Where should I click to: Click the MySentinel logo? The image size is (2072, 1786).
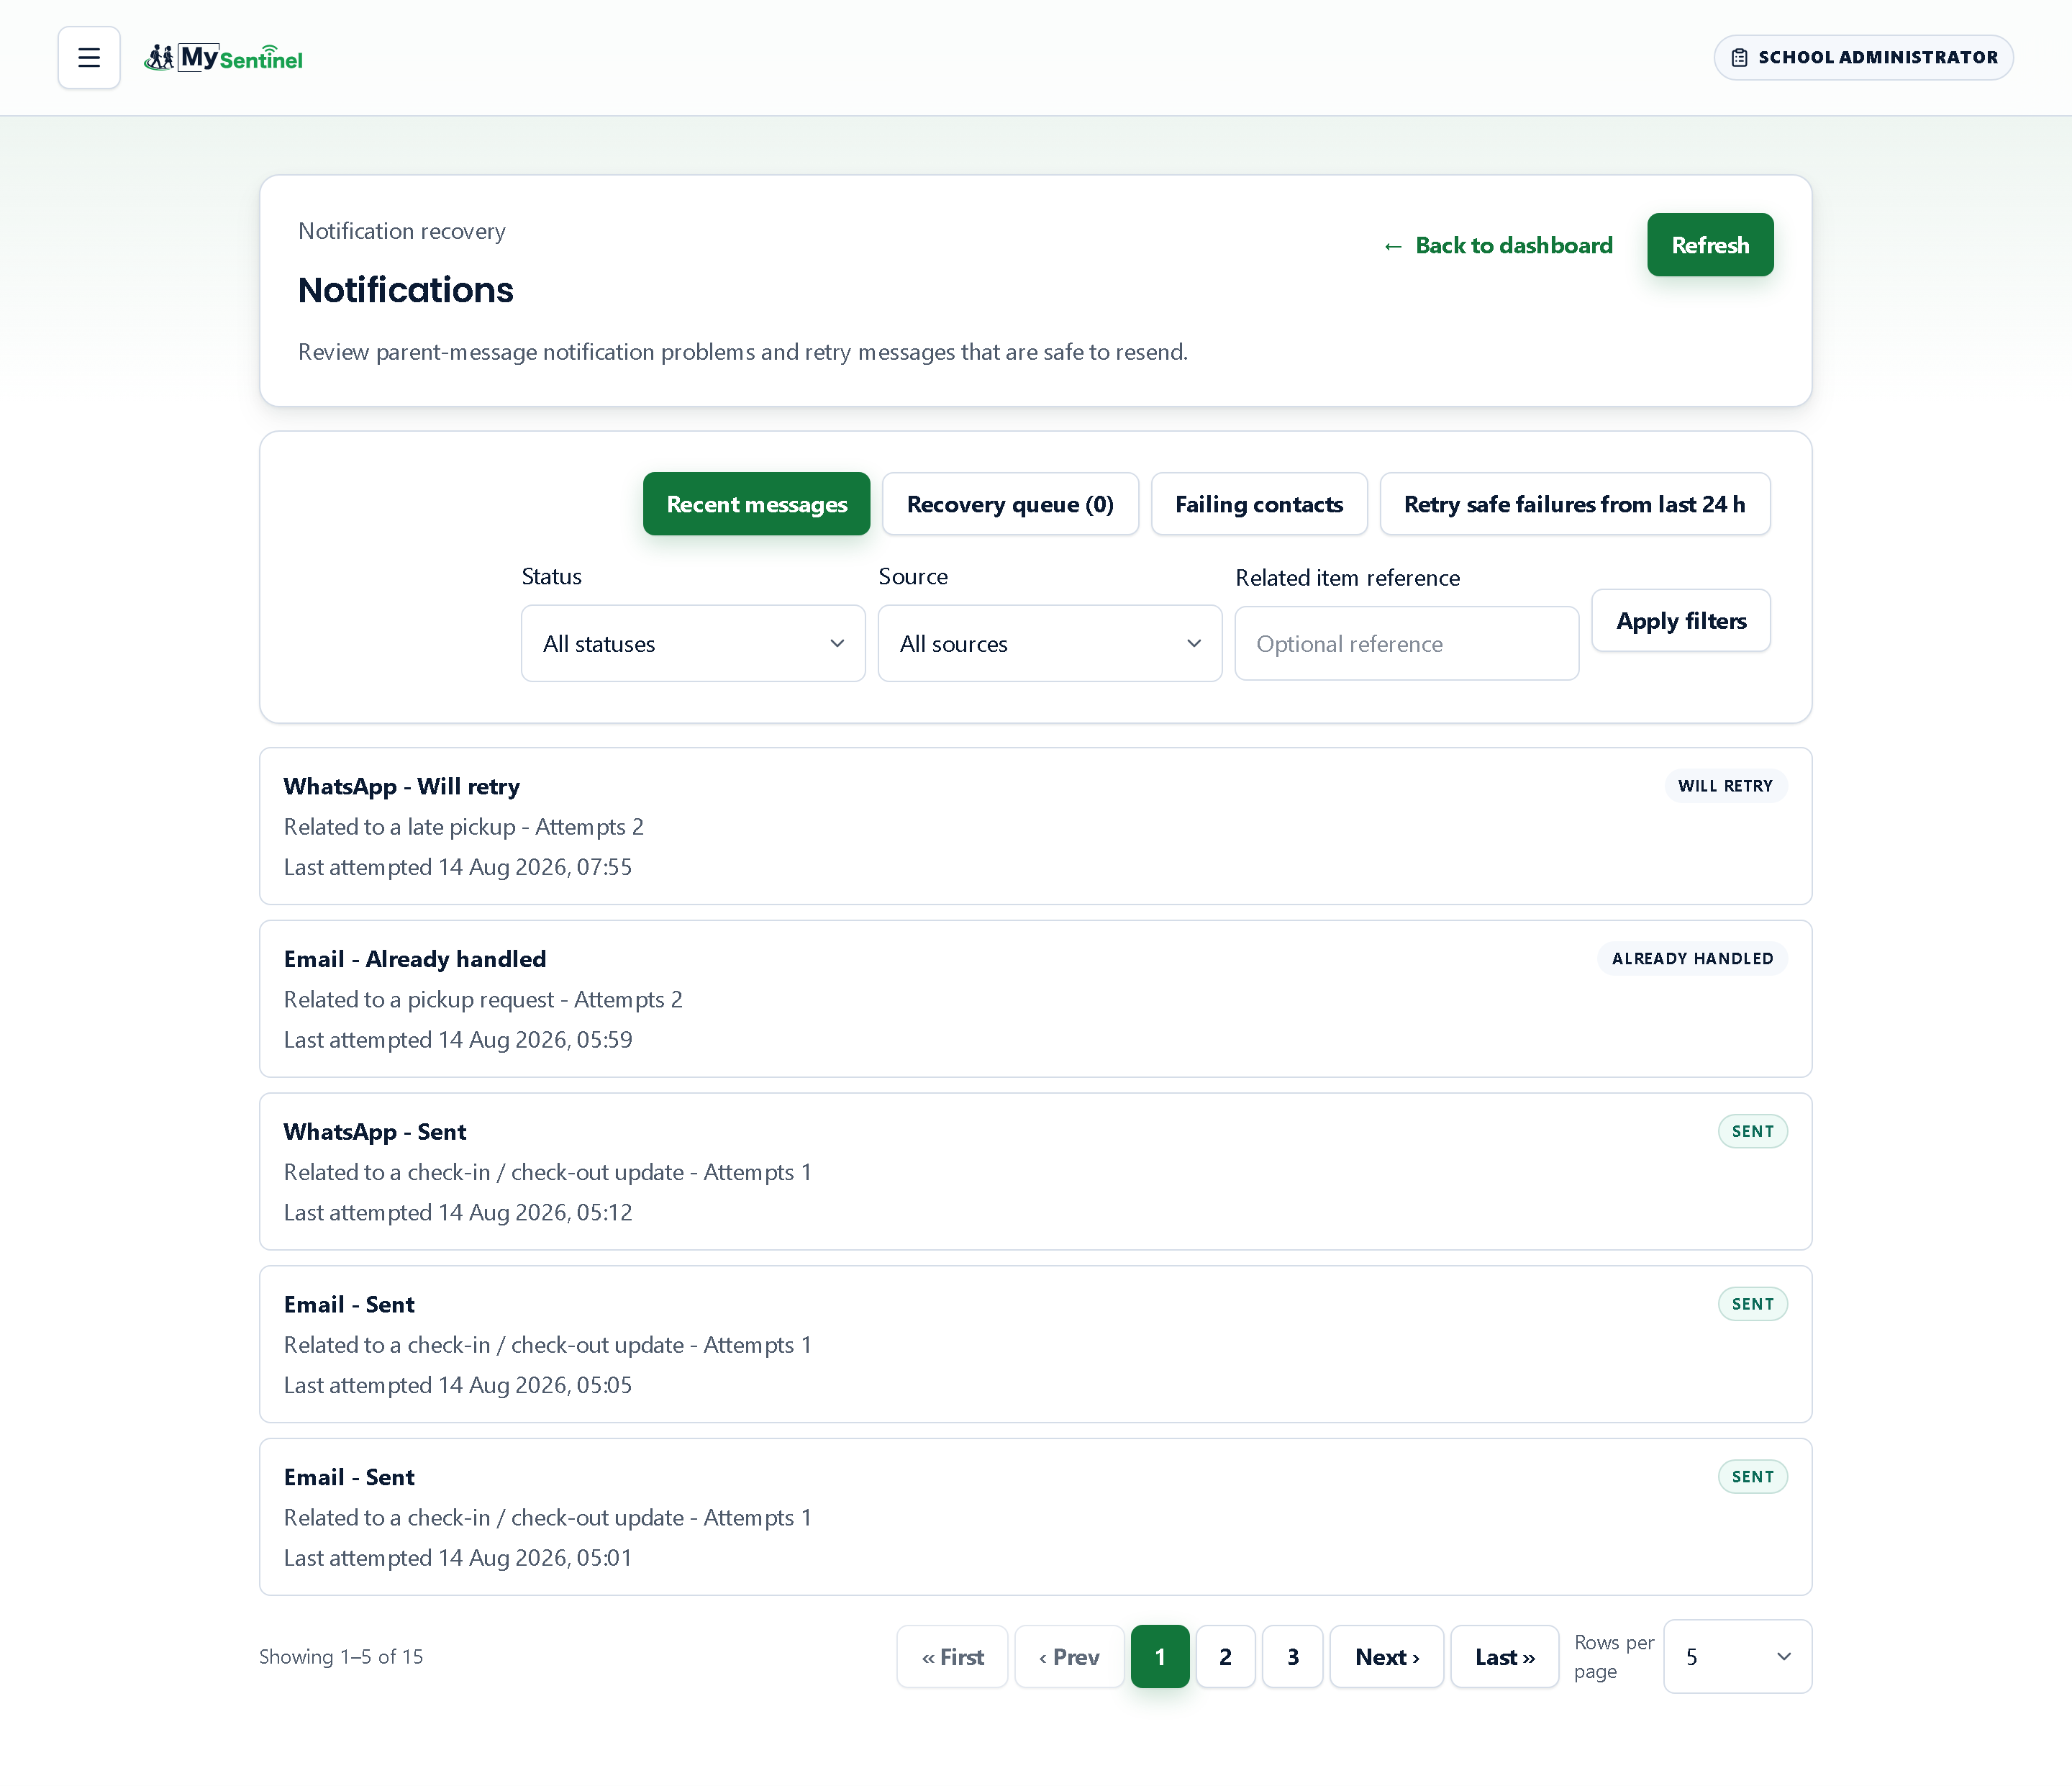coord(223,58)
